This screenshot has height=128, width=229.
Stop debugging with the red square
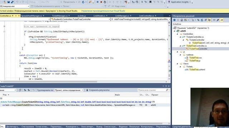tap(101, 2)
